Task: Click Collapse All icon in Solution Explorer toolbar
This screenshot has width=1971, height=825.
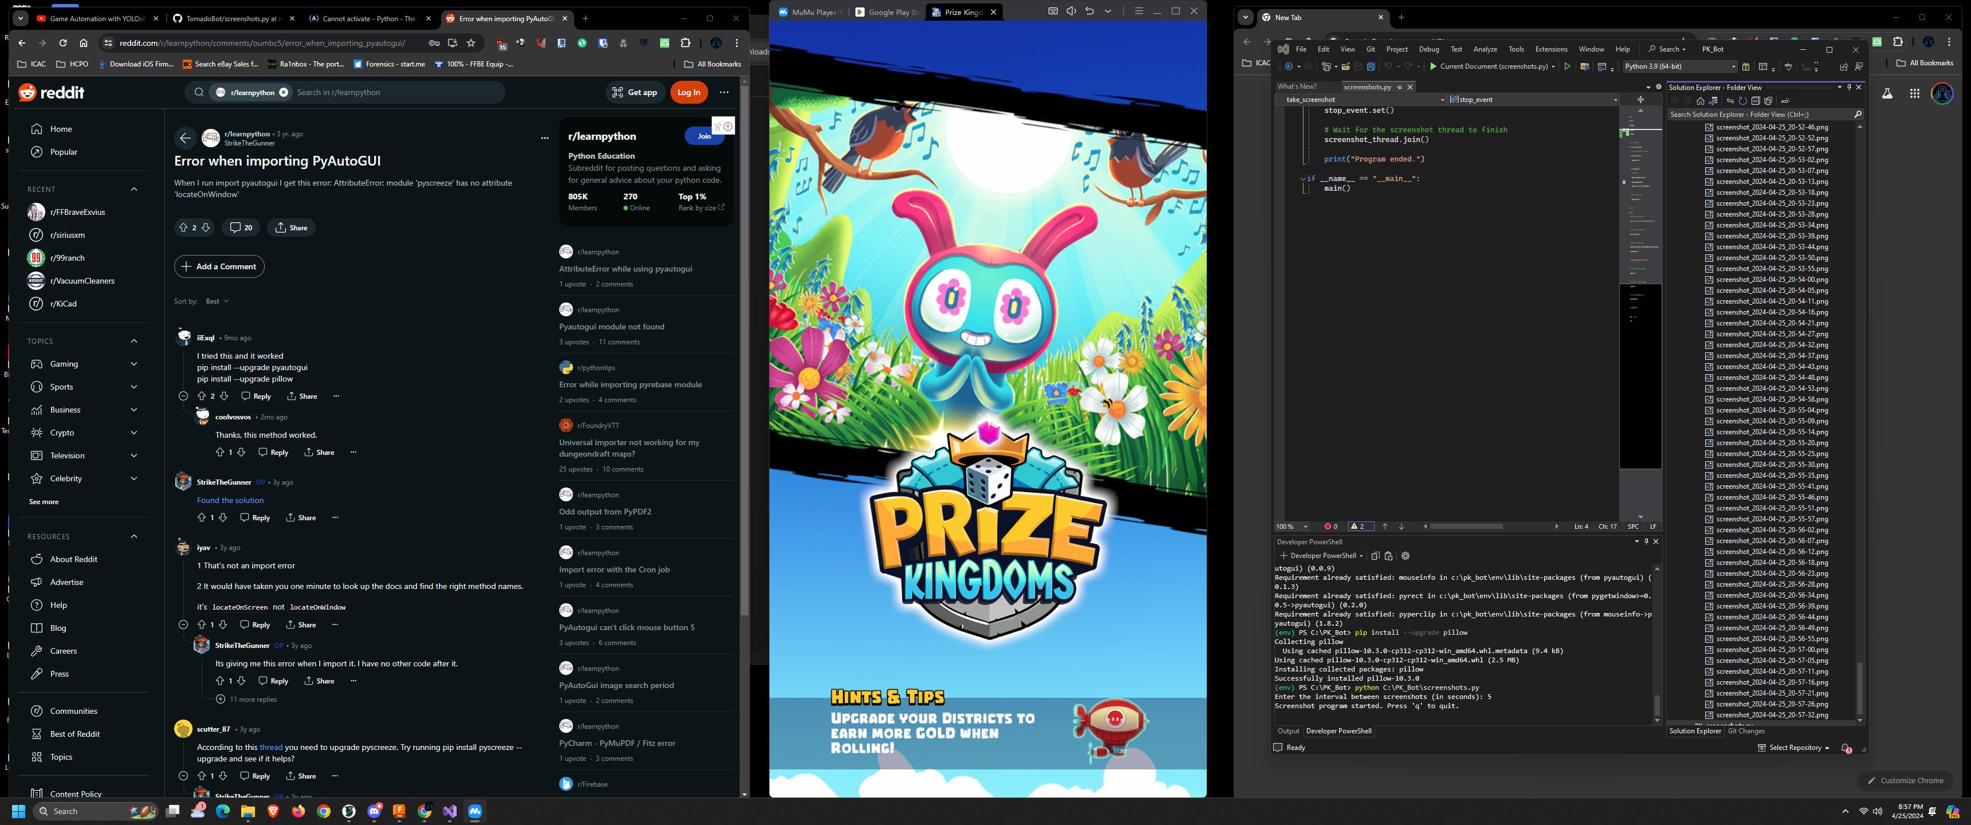Action: pyautogui.click(x=1755, y=100)
